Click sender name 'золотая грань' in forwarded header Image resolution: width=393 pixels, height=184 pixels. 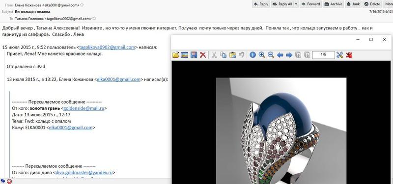(45, 108)
